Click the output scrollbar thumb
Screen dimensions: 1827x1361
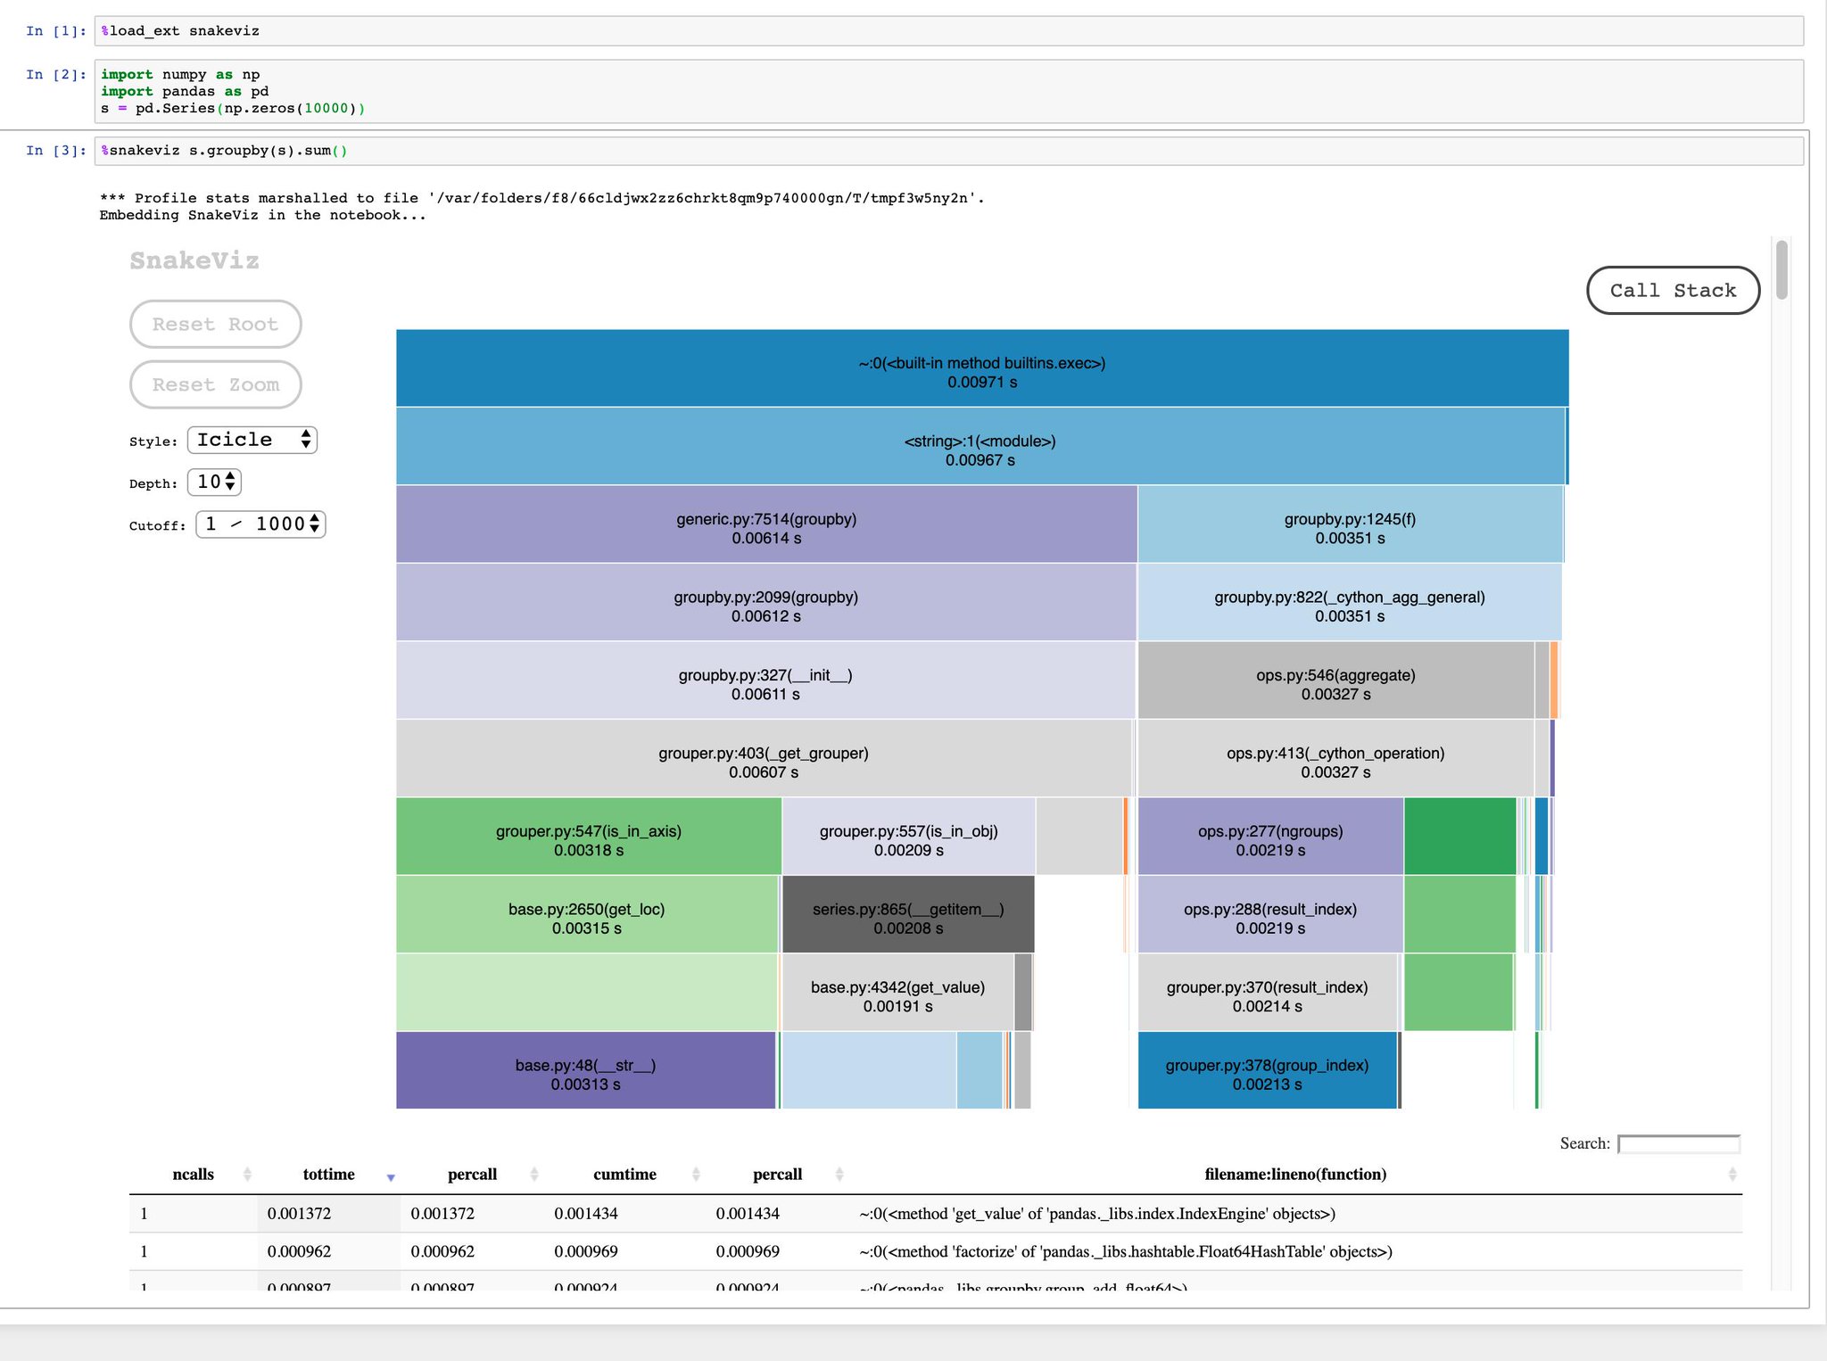pos(1782,269)
